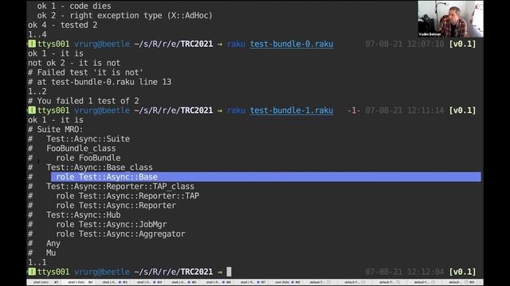This screenshot has height=286, width=510.
Task: Open the underlined test-bundle-0.raku file link
Action: click(x=292, y=44)
